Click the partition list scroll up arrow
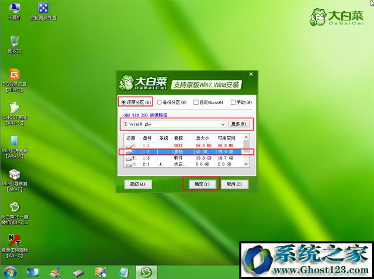 tap(246, 137)
